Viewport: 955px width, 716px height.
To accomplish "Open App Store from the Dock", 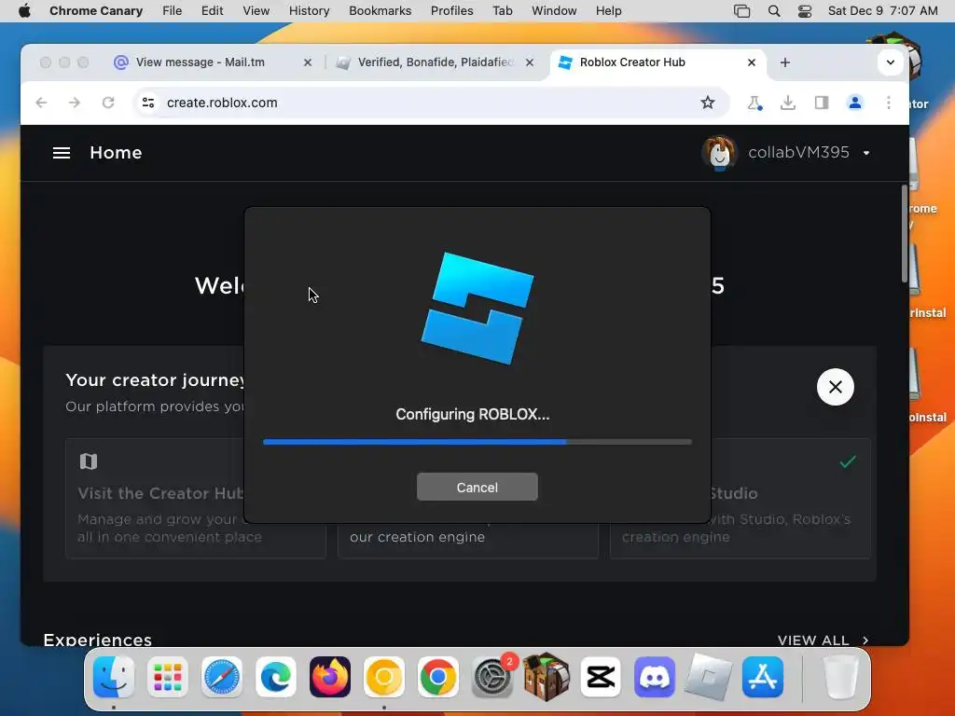I will point(763,677).
